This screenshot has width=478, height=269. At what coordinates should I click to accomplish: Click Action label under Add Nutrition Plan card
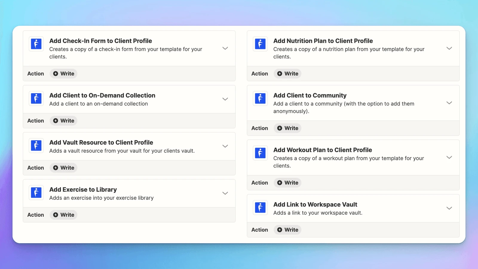click(260, 74)
